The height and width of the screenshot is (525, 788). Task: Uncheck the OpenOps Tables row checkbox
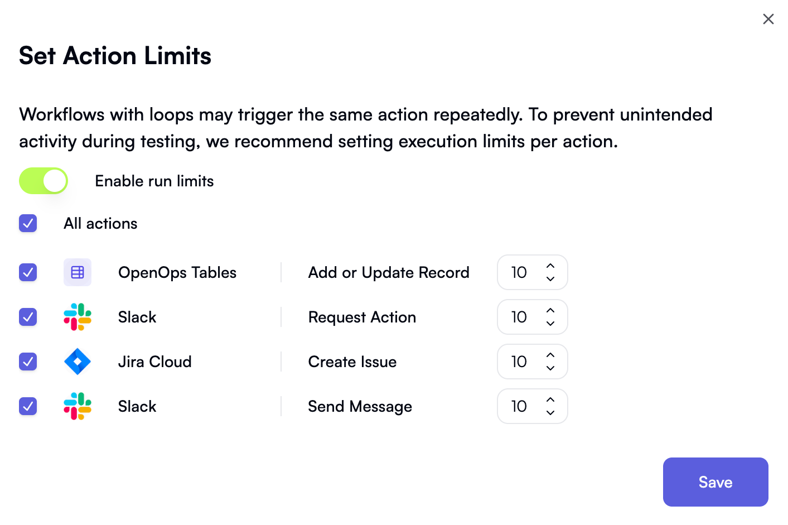28,272
